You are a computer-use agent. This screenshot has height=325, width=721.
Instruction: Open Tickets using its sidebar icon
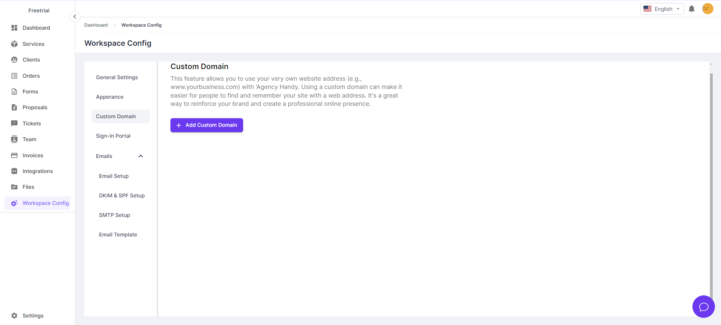click(14, 123)
